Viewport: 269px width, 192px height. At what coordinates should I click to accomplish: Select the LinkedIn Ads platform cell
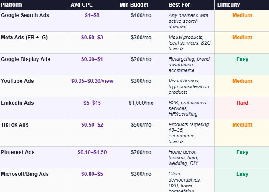click(17, 103)
